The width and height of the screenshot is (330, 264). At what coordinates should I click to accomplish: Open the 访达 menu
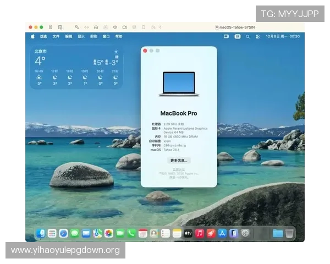coord(43,36)
